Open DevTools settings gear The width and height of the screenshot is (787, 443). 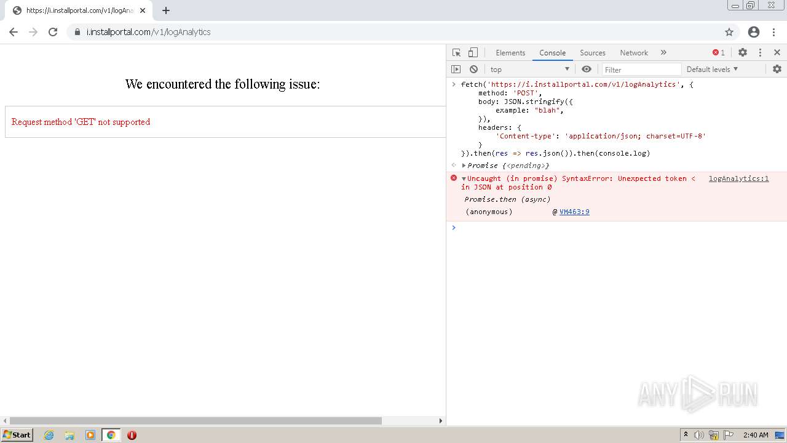click(x=743, y=53)
